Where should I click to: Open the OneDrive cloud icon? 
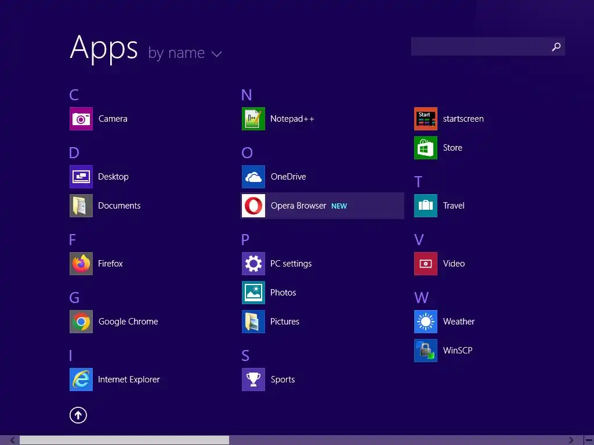253,177
